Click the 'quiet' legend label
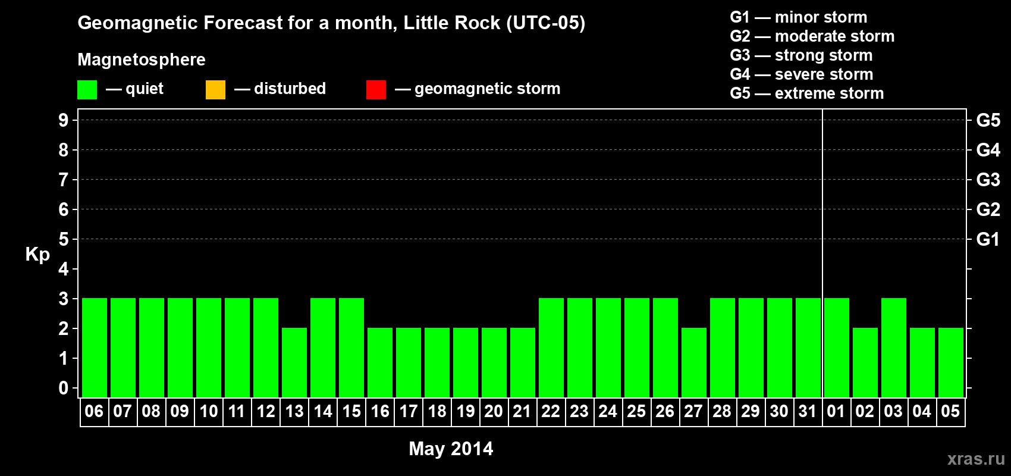 coord(145,89)
